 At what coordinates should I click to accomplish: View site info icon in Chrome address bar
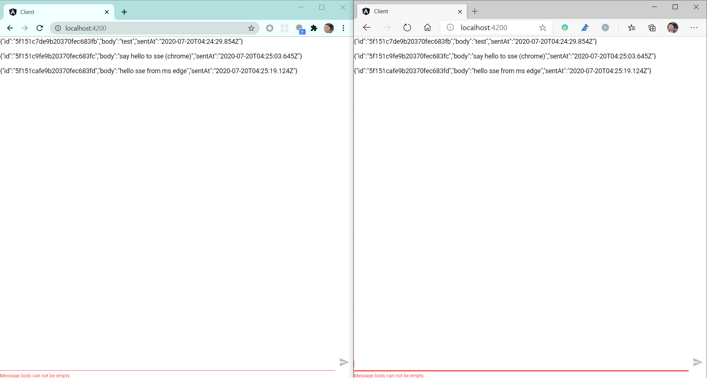[x=58, y=28]
